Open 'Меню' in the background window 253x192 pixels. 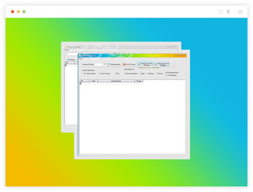pyautogui.click(x=67, y=50)
